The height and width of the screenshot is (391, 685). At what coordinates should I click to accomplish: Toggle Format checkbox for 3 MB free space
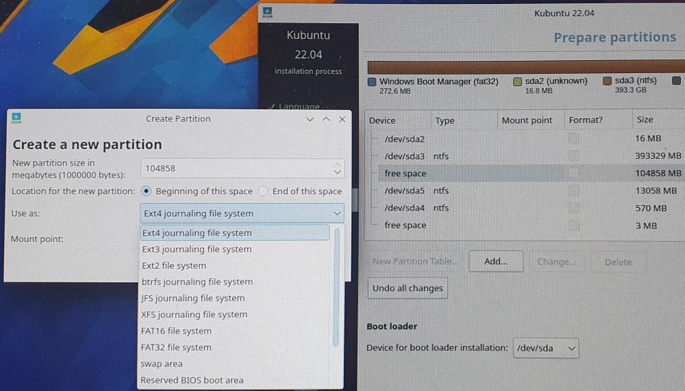click(573, 226)
